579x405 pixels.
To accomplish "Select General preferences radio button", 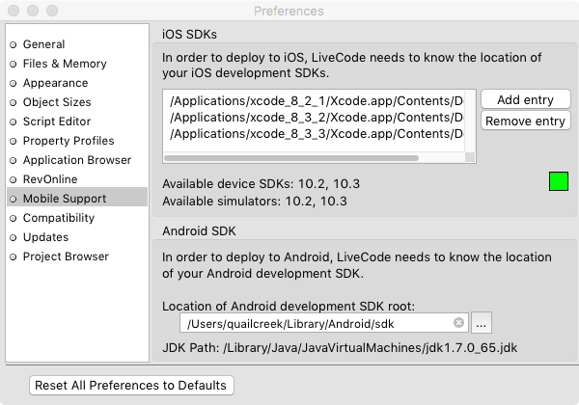I will (14, 44).
